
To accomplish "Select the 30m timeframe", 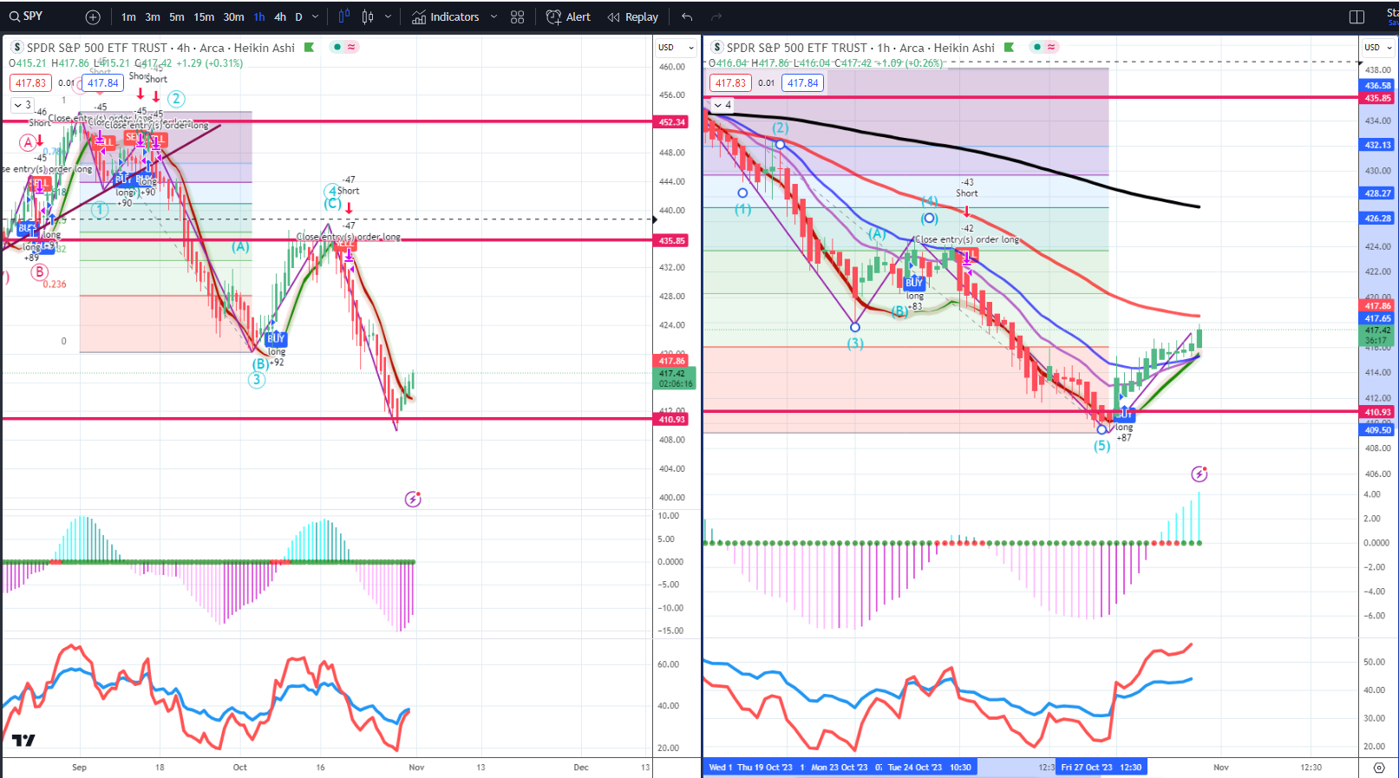I will 233,17.
